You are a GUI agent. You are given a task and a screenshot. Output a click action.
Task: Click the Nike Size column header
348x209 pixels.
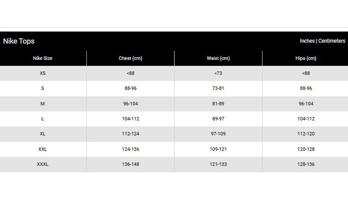[42, 58]
